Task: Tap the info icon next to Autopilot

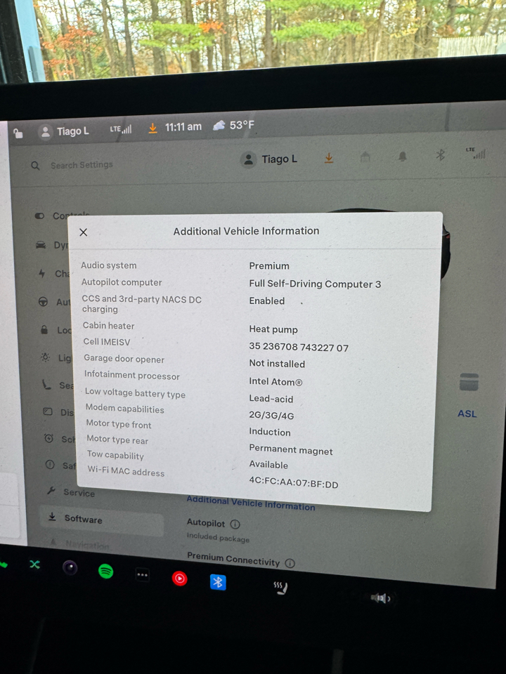Action: 235,524
